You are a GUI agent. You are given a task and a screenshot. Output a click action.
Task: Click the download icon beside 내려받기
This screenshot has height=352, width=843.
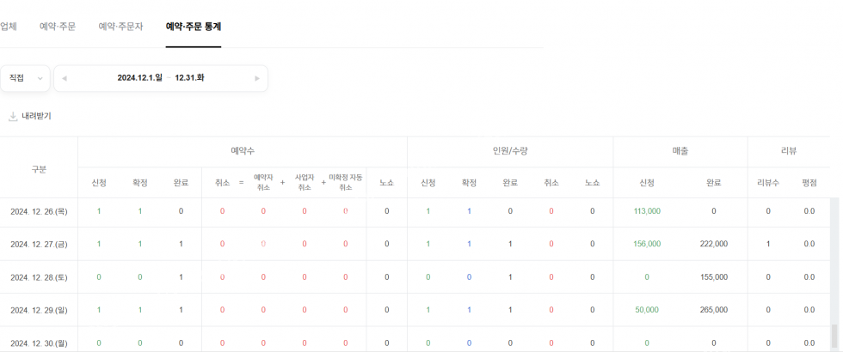click(13, 116)
